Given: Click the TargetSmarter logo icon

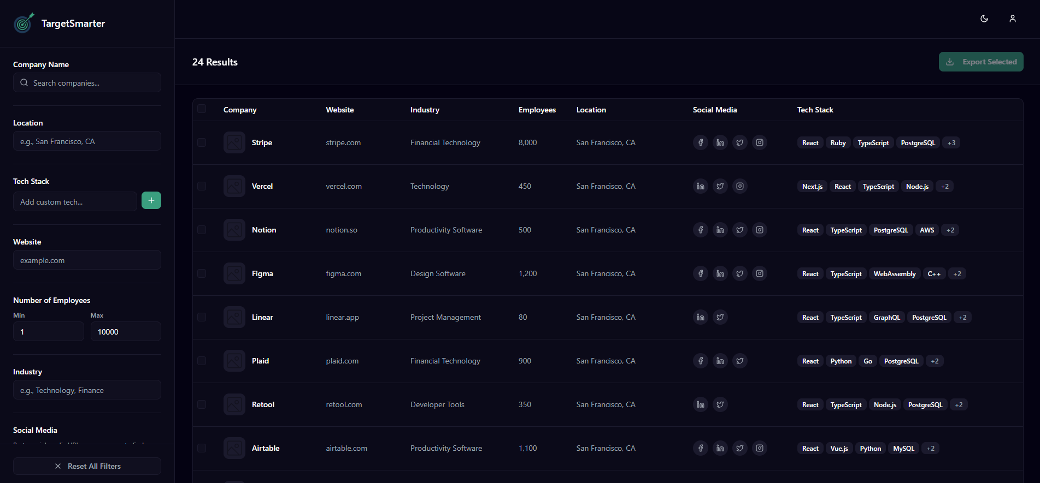Looking at the screenshot, I should pos(23,23).
